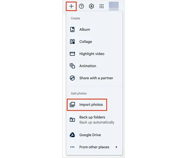Viewport: 187px width, 158px height.
Task: Open From other places three-dot icon
Action: (72, 147)
